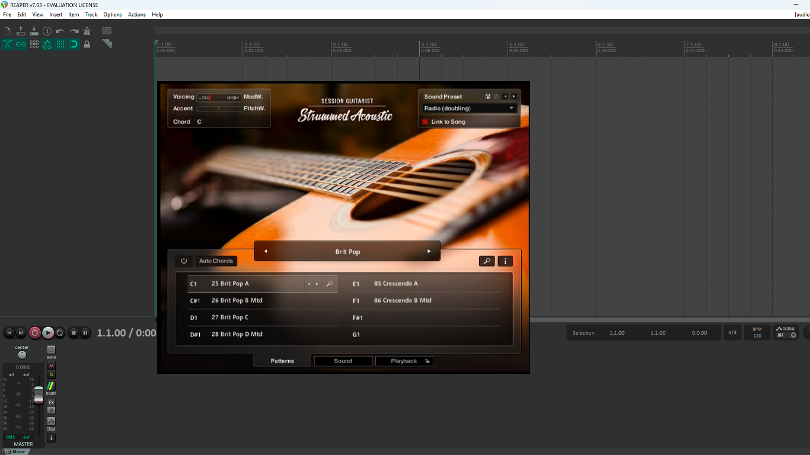Viewport: 810px width, 455px height.
Task: Switch to the Sound tab
Action: [x=343, y=361]
